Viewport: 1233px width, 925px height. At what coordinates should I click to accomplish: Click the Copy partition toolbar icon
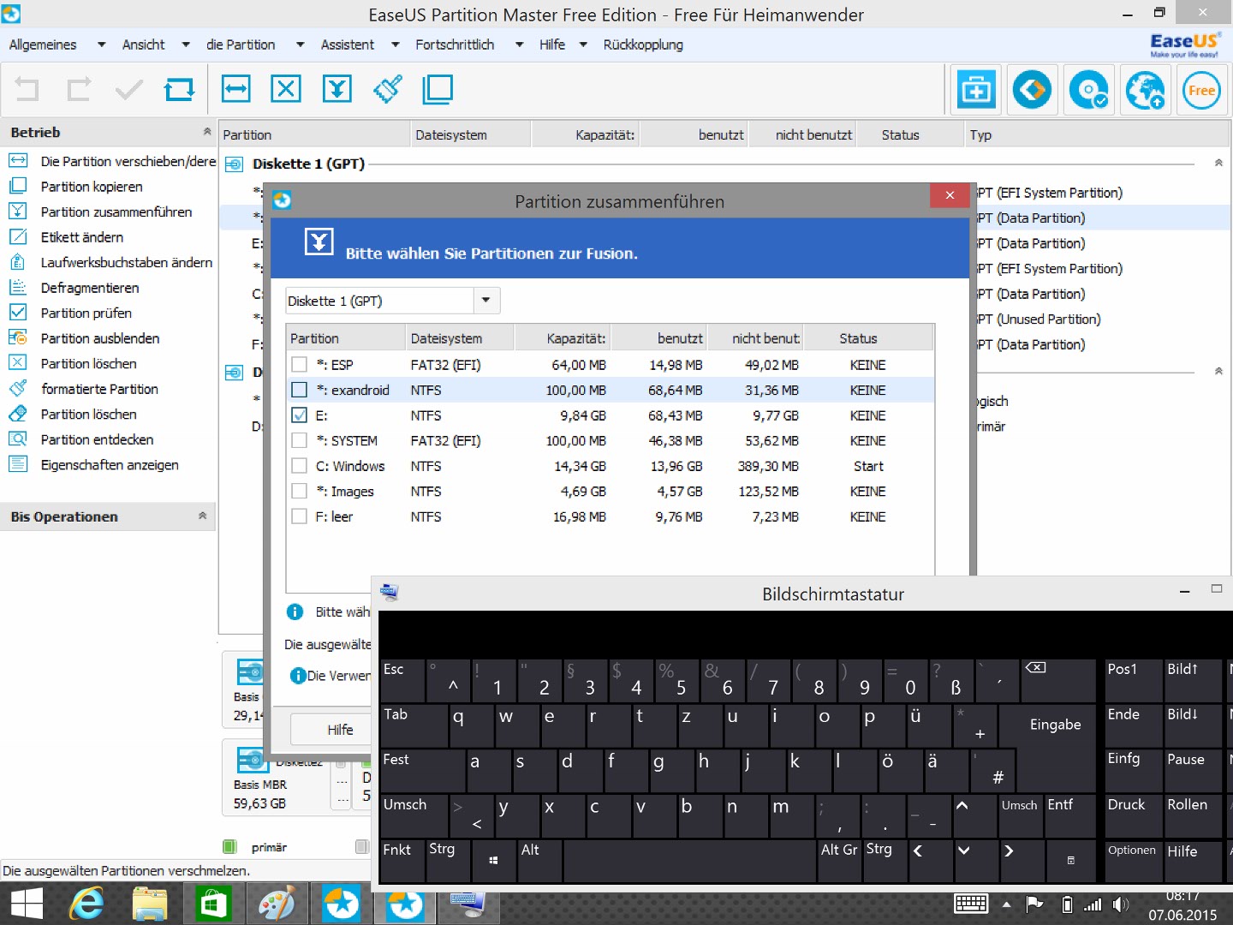click(x=438, y=89)
